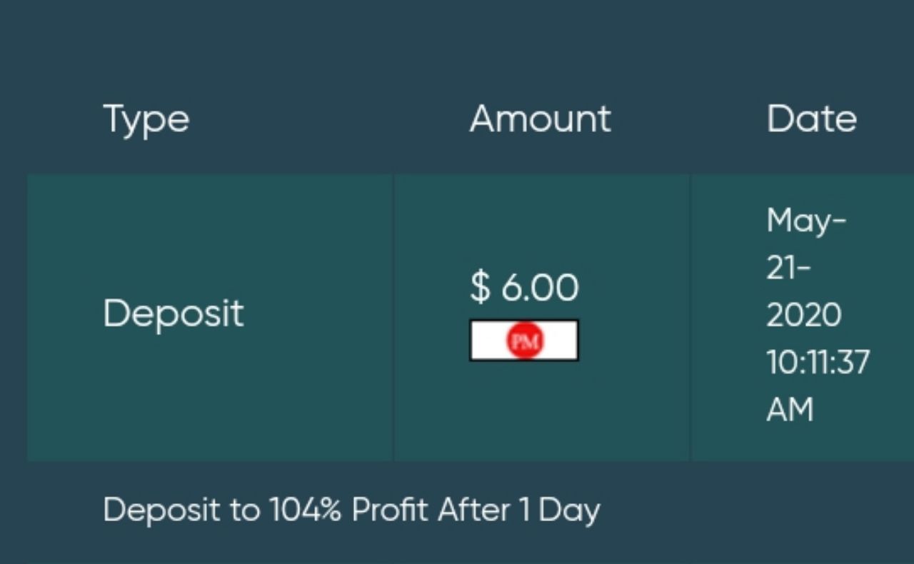
Task: Click the leading word "Deposit" in the bottom description
Action: (x=161, y=510)
